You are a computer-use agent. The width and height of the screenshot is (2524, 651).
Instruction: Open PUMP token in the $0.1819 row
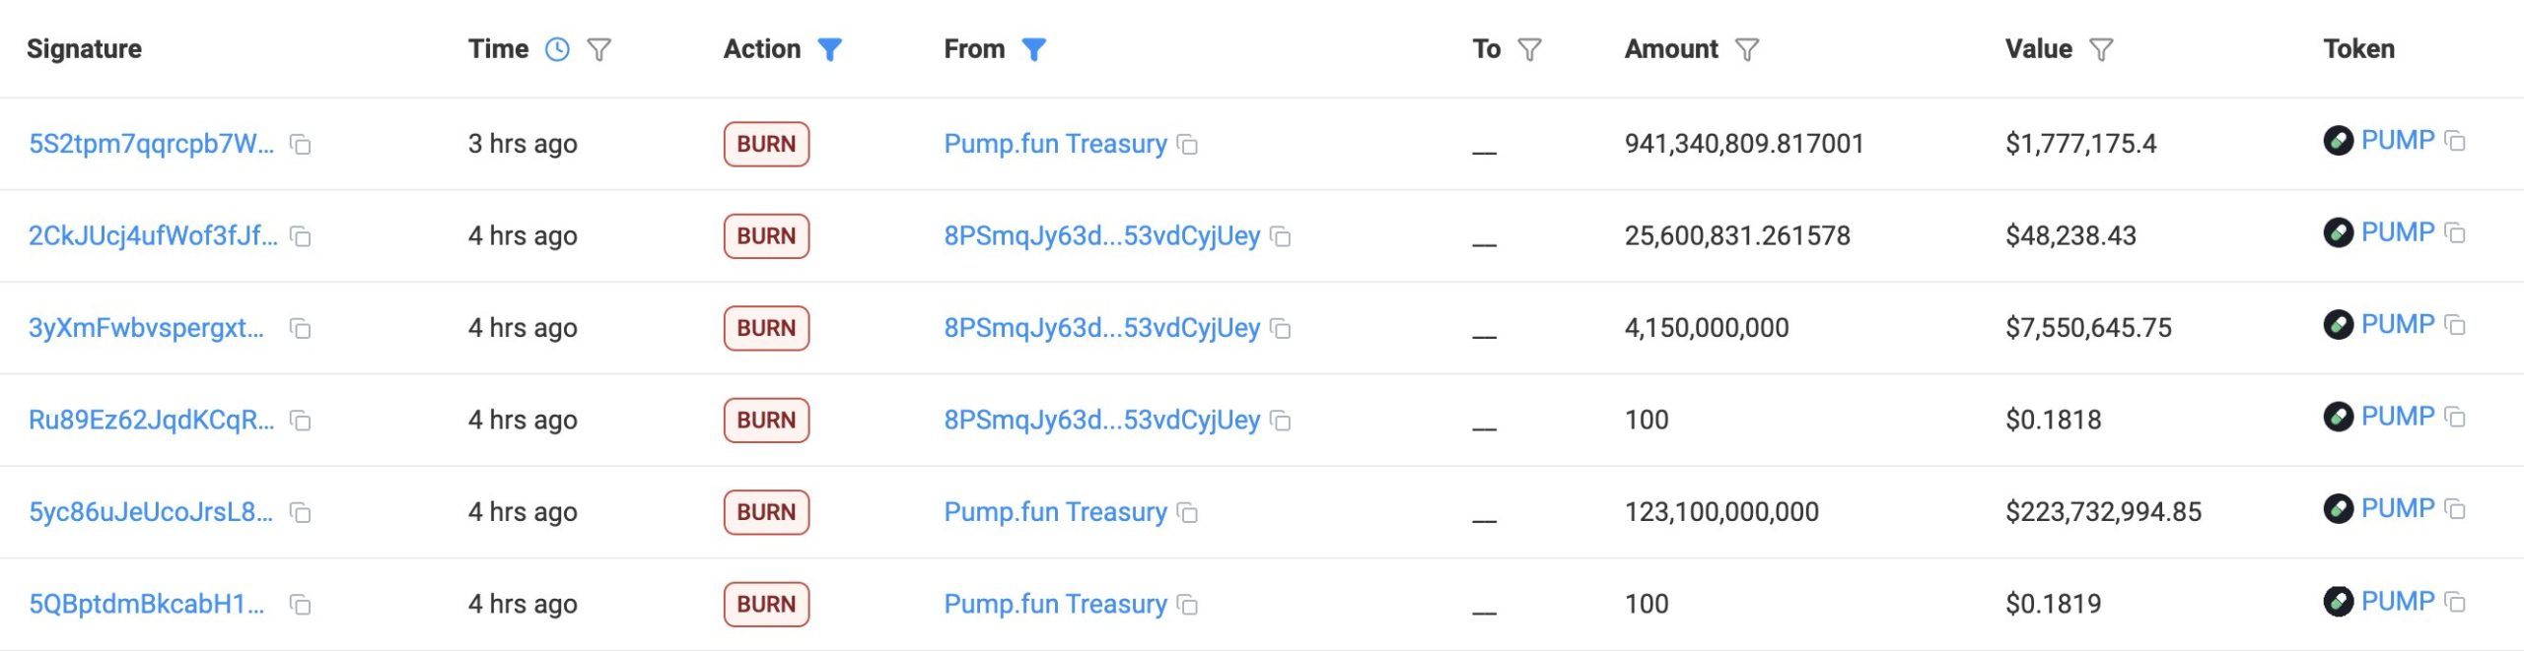click(2397, 601)
